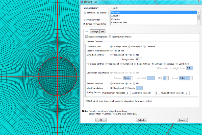Image resolution: width=202 pixels, height=135 pixels.
Task: Click the Max Degradation Specify value field
Action: tap(139, 88)
